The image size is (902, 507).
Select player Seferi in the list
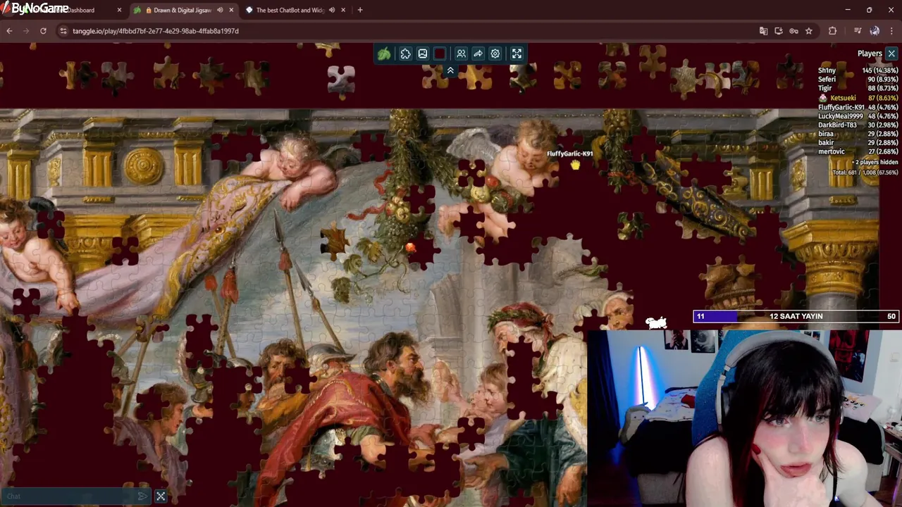point(858,80)
